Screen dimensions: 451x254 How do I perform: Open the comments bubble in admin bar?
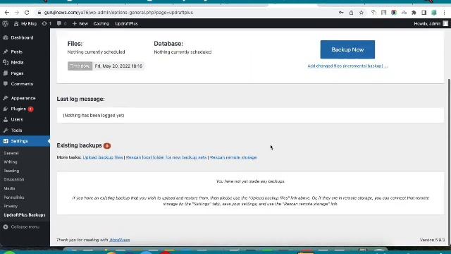(61, 23)
